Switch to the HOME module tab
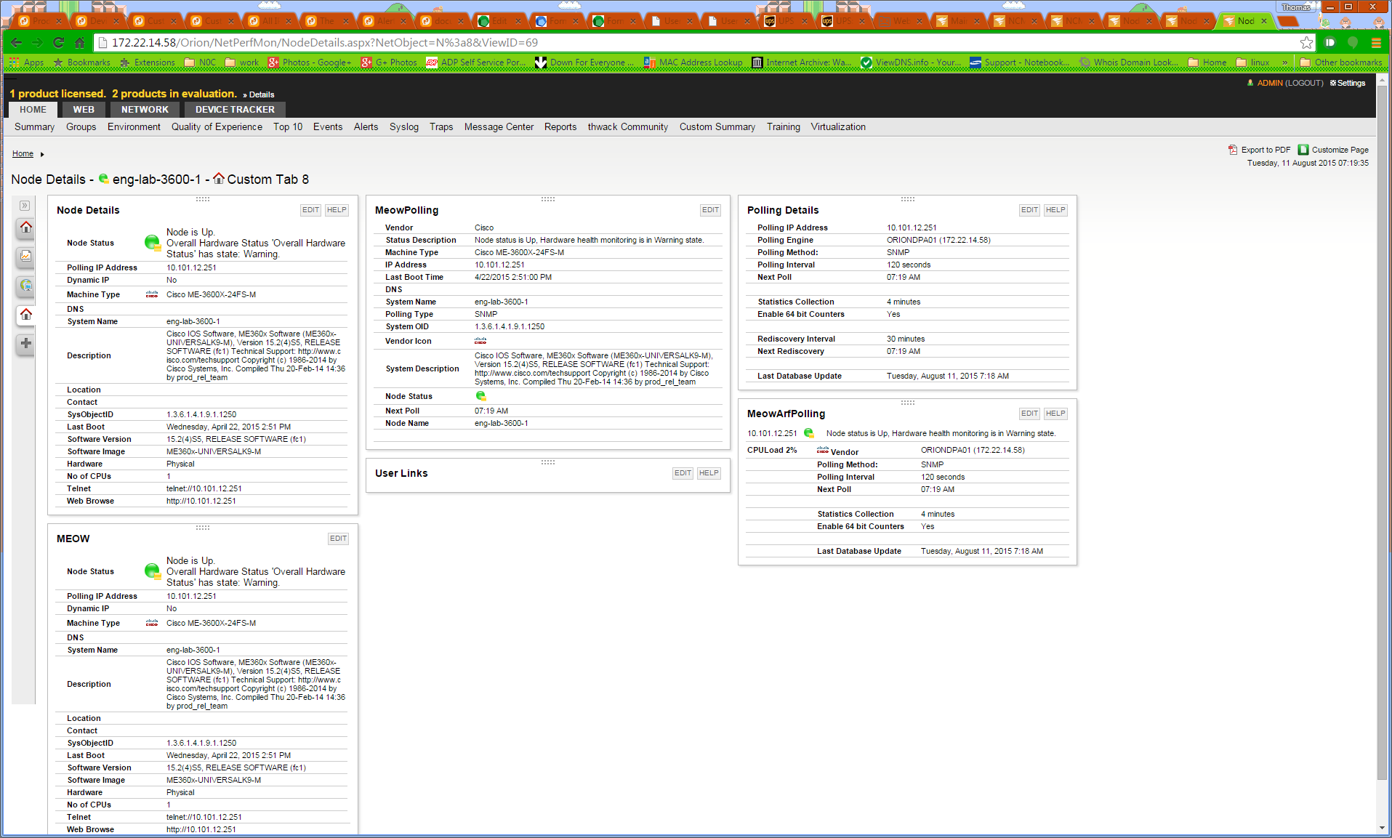 [33, 110]
